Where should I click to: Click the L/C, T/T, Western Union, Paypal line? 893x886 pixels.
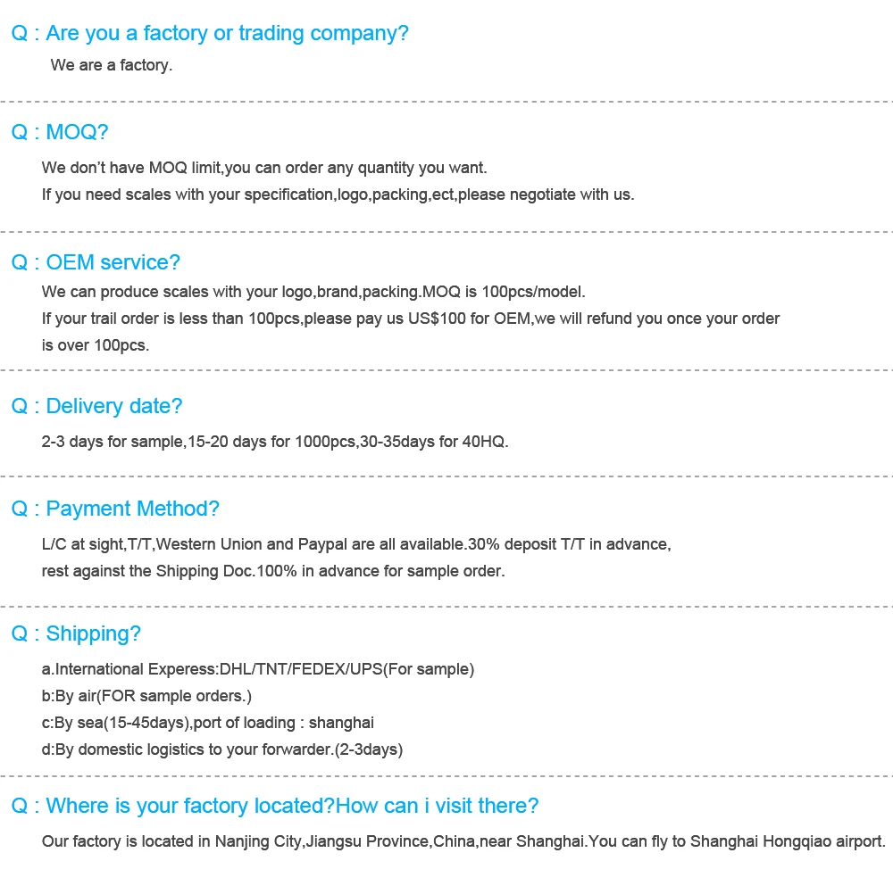[x=356, y=544]
